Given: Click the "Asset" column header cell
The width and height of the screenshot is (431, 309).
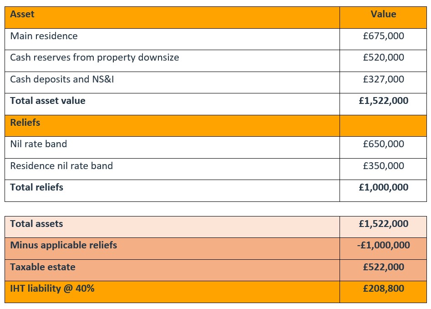Looking at the screenshot, I should [22, 14].
